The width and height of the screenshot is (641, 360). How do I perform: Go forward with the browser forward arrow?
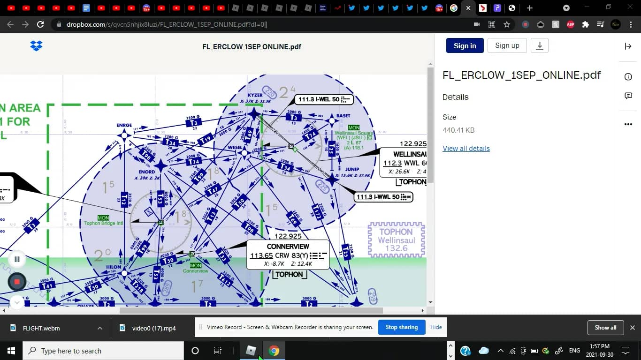25,24
